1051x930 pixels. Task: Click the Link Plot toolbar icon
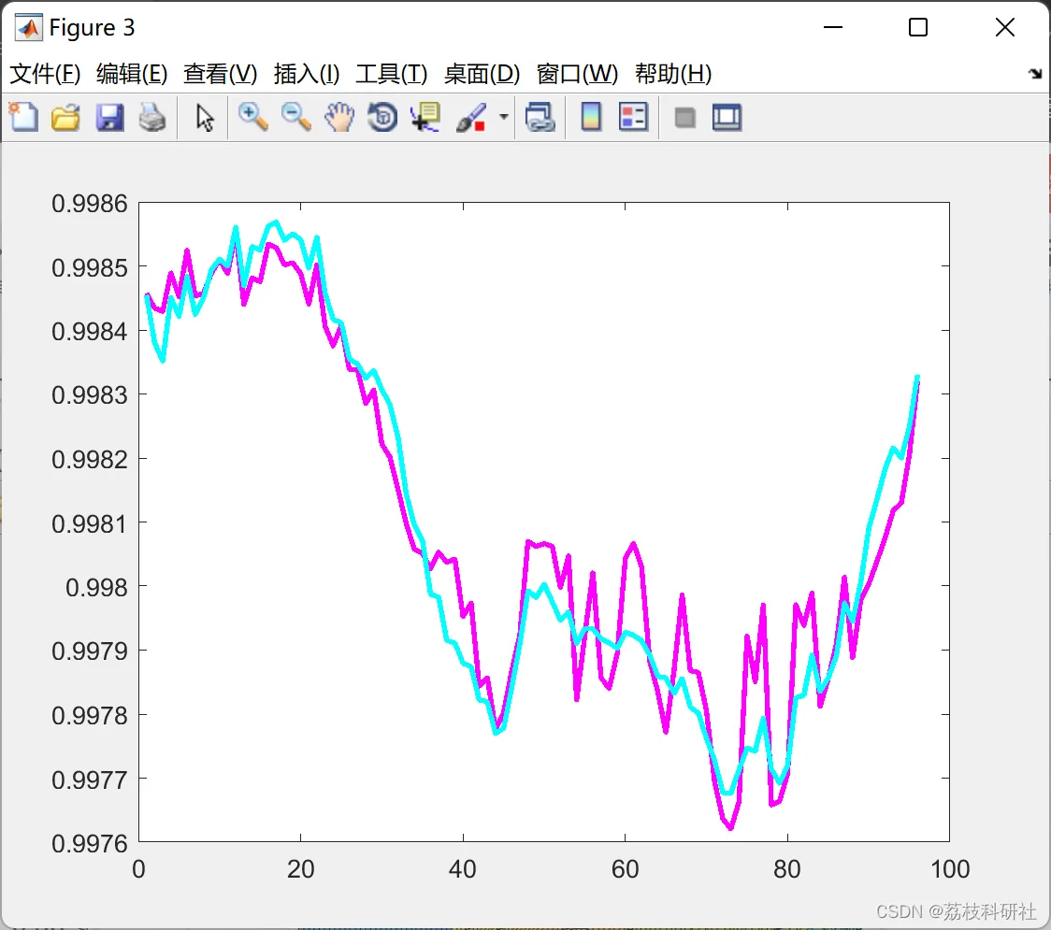tap(540, 117)
